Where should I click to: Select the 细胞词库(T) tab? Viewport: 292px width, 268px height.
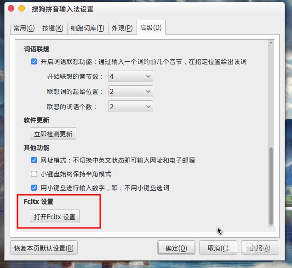(87, 28)
